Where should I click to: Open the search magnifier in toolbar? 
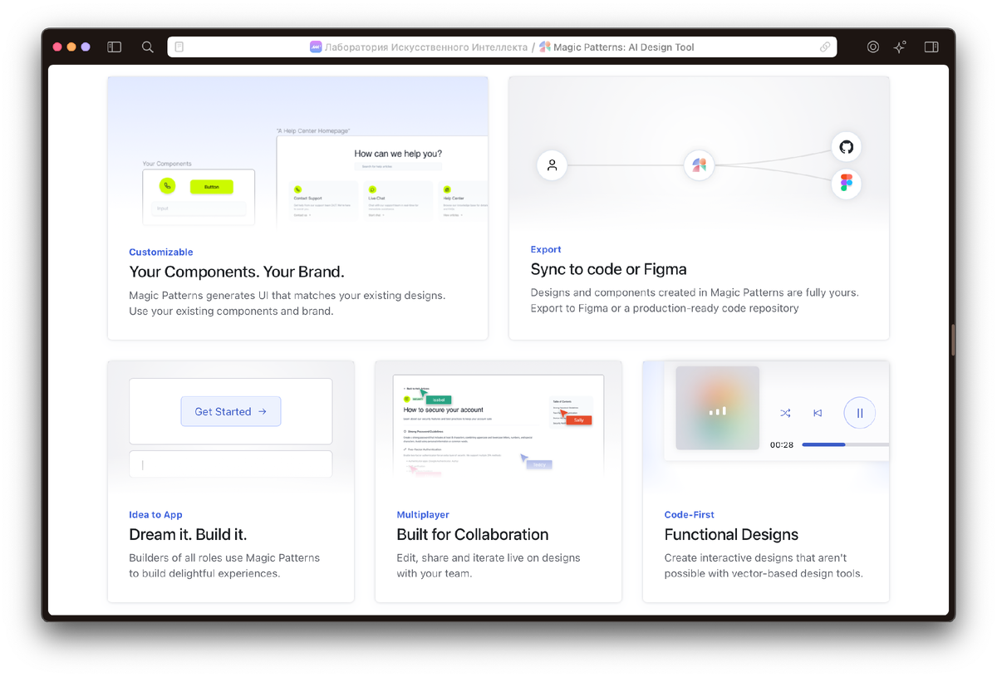[147, 47]
